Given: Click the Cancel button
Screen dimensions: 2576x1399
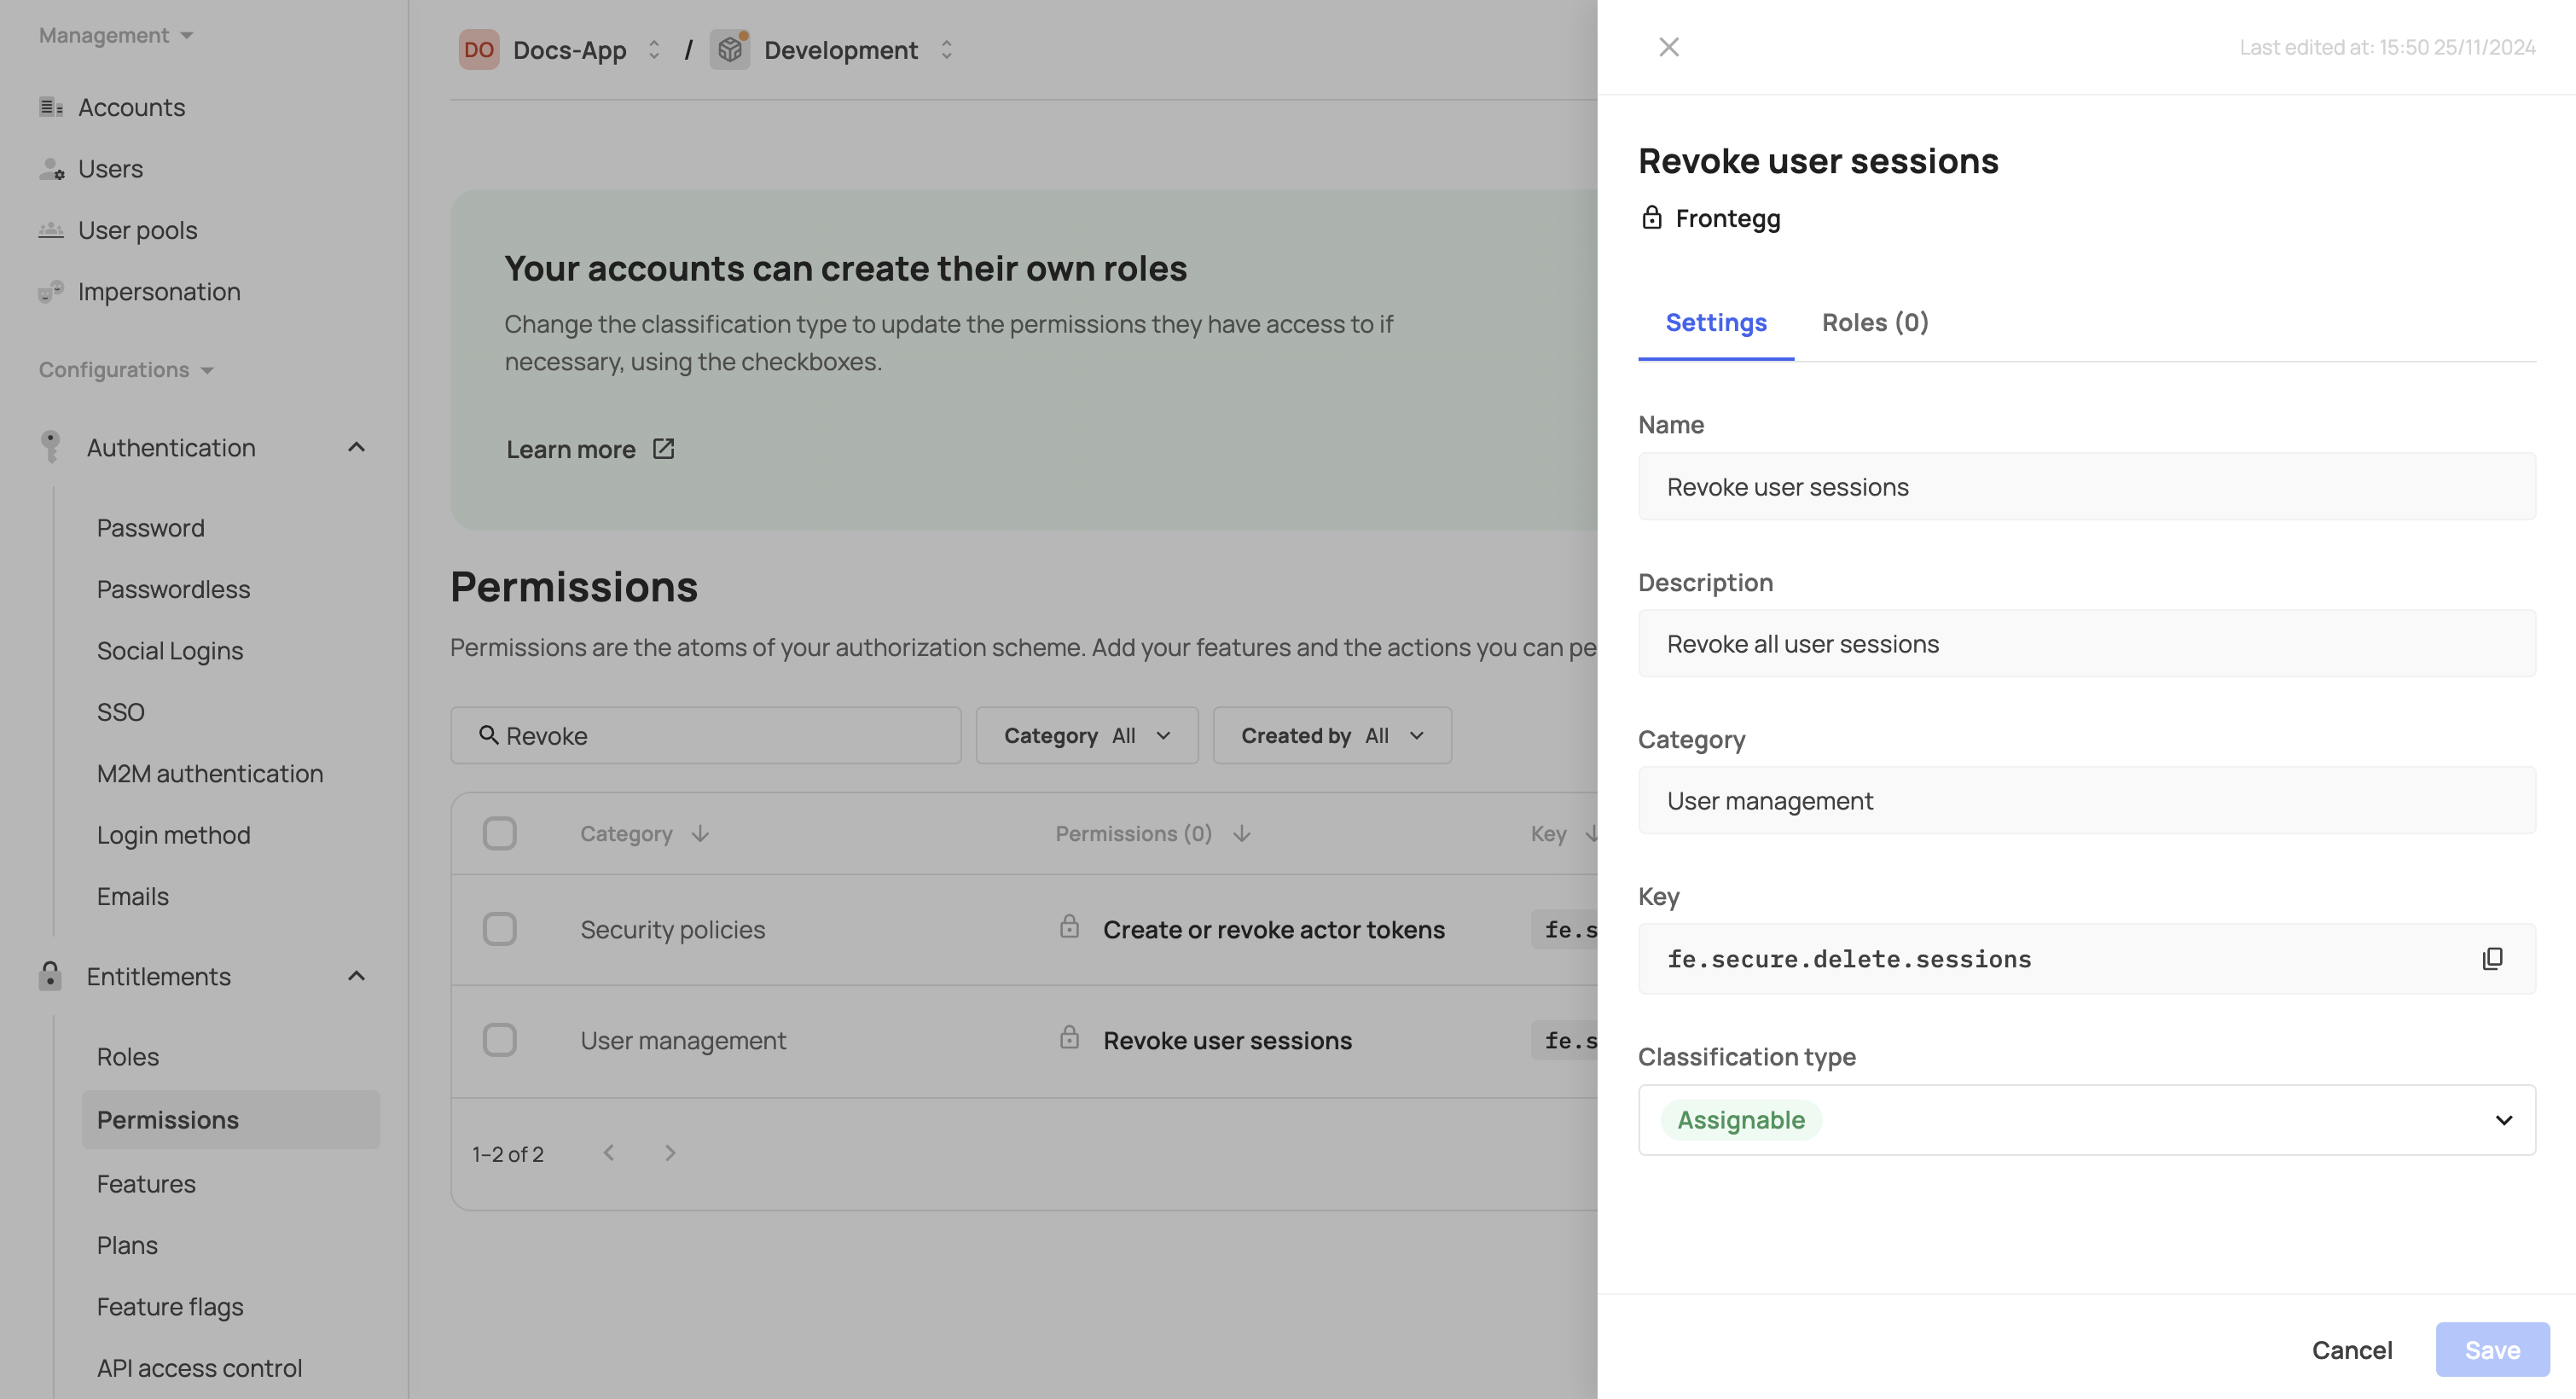Looking at the screenshot, I should (x=2351, y=1350).
